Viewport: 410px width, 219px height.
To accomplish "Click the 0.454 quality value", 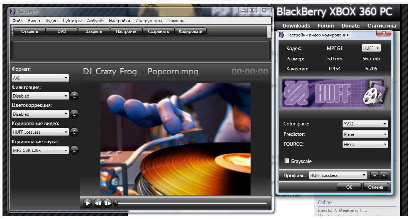I will coord(335,69).
